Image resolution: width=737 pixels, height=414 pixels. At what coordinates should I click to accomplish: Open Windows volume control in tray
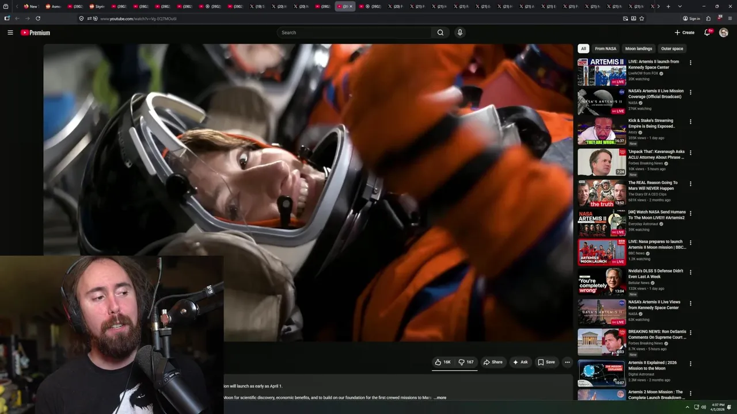pyautogui.click(x=703, y=407)
